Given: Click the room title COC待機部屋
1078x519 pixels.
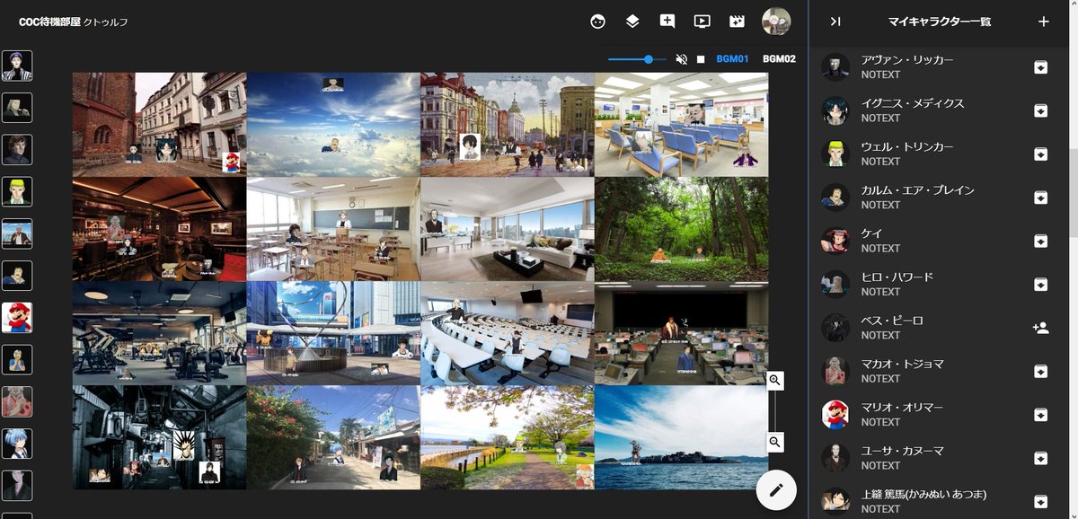Looking at the screenshot, I should pyautogui.click(x=49, y=22).
